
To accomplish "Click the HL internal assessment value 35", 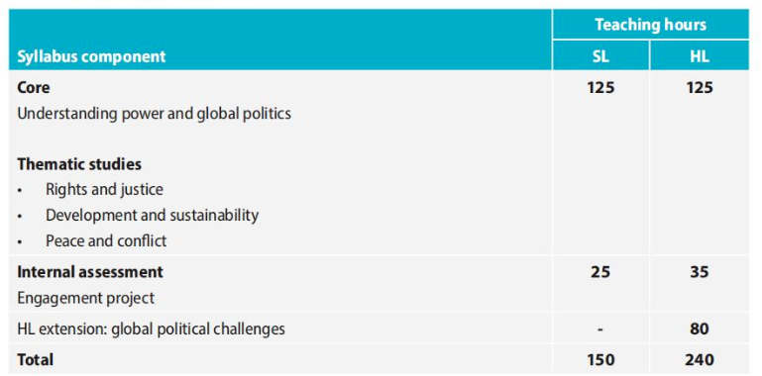I will pyautogui.click(x=700, y=272).
